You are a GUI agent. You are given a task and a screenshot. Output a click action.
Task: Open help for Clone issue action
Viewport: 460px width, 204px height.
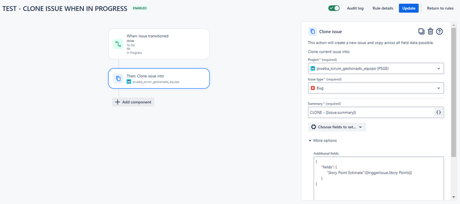439,31
